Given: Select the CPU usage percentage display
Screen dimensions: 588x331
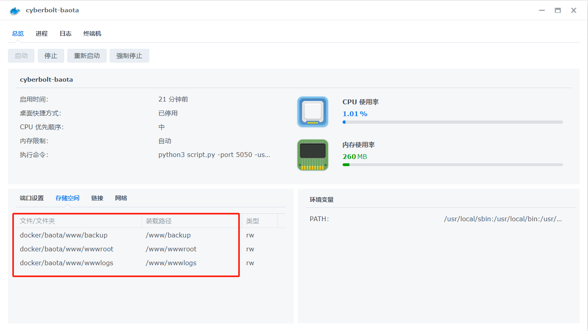Looking at the screenshot, I should [x=353, y=114].
